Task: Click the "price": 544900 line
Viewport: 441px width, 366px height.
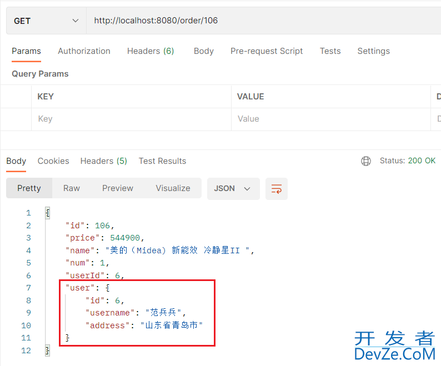Action: click(x=104, y=238)
